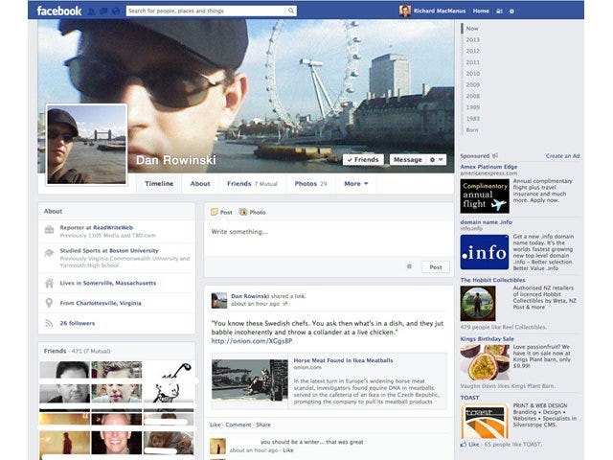Click the search magnifier icon
Image resolution: width=613 pixels, height=460 pixels.
(x=291, y=11)
